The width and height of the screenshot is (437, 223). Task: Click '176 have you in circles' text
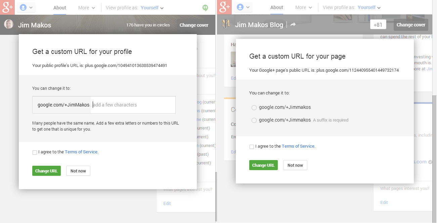pyautogui.click(x=148, y=25)
